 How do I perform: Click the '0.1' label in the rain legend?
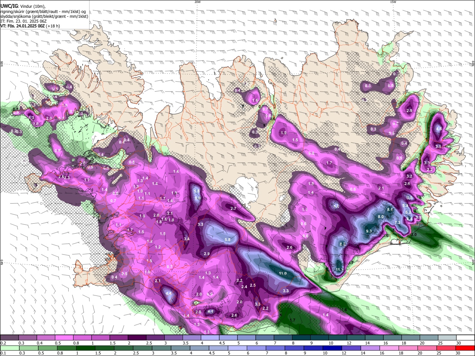3,353
